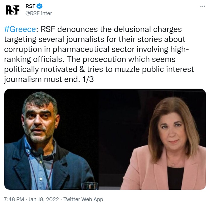Open the #Greece hashtag
The height and width of the screenshot is (206, 211).
[x=20, y=30]
